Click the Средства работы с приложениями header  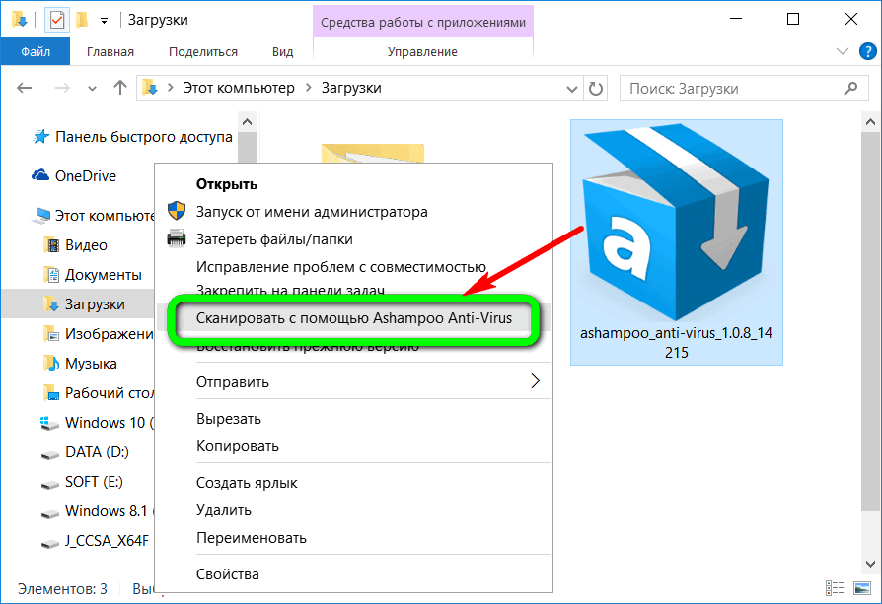(x=423, y=22)
